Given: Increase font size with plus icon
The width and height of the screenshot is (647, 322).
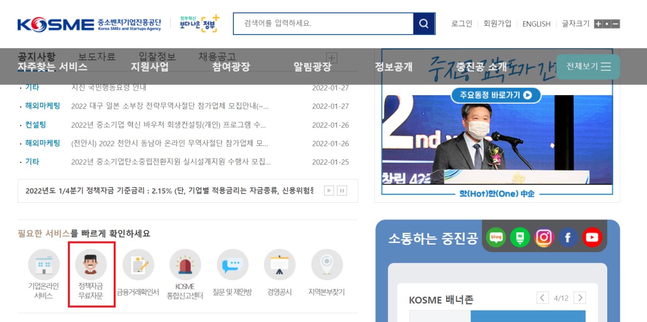Looking at the screenshot, I should (598, 24).
